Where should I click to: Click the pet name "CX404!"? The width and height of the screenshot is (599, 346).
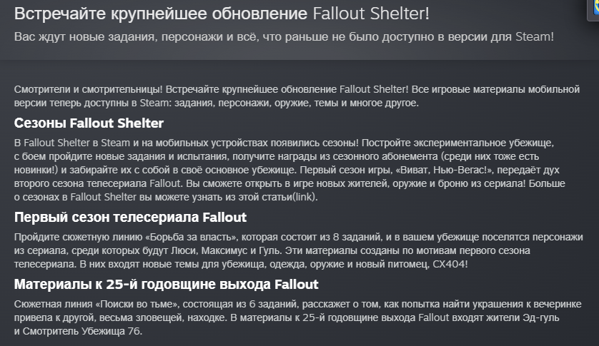click(x=450, y=264)
